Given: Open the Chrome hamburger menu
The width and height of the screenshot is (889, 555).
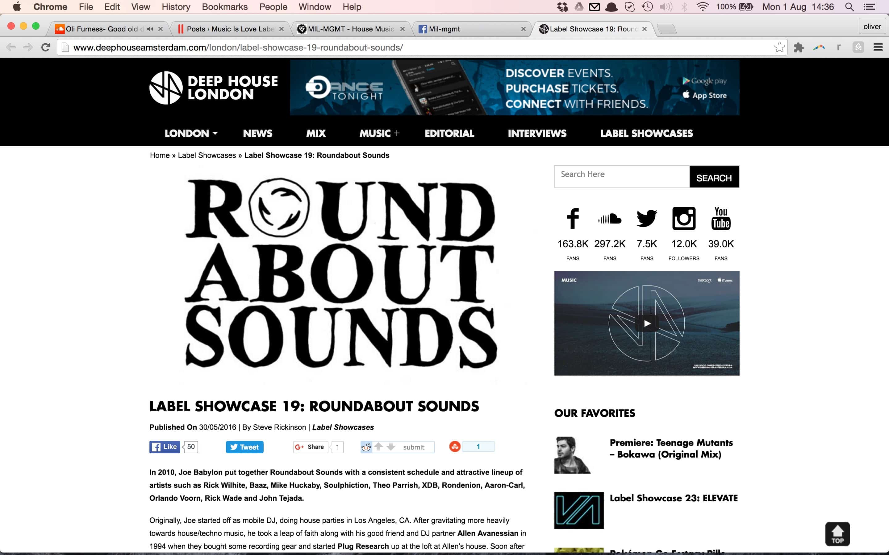Looking at the screenshot, I should point(878,47).
